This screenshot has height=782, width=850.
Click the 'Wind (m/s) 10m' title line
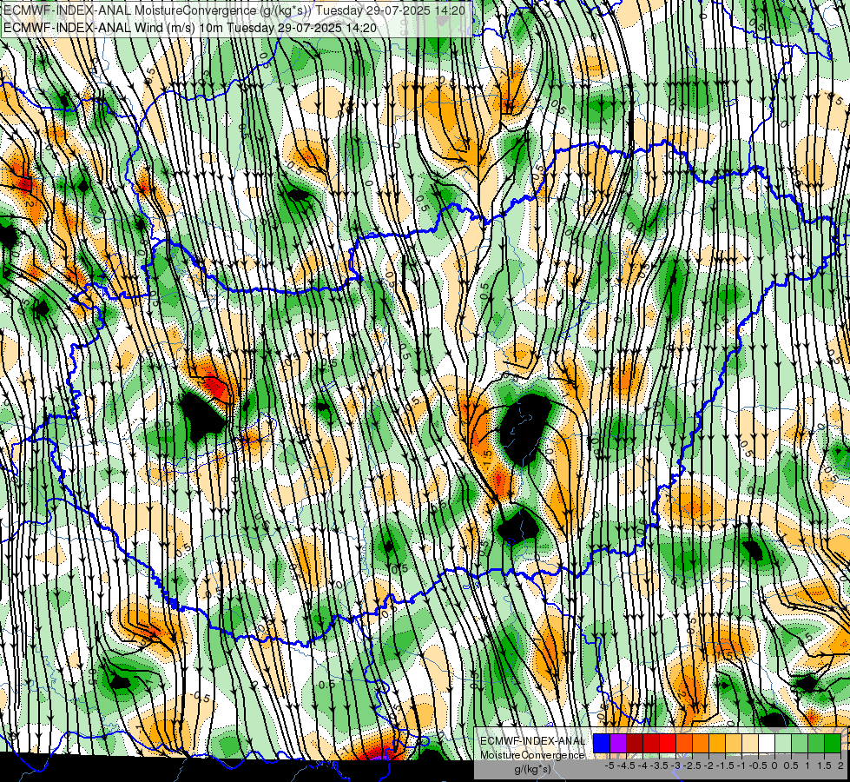[190, 27]
